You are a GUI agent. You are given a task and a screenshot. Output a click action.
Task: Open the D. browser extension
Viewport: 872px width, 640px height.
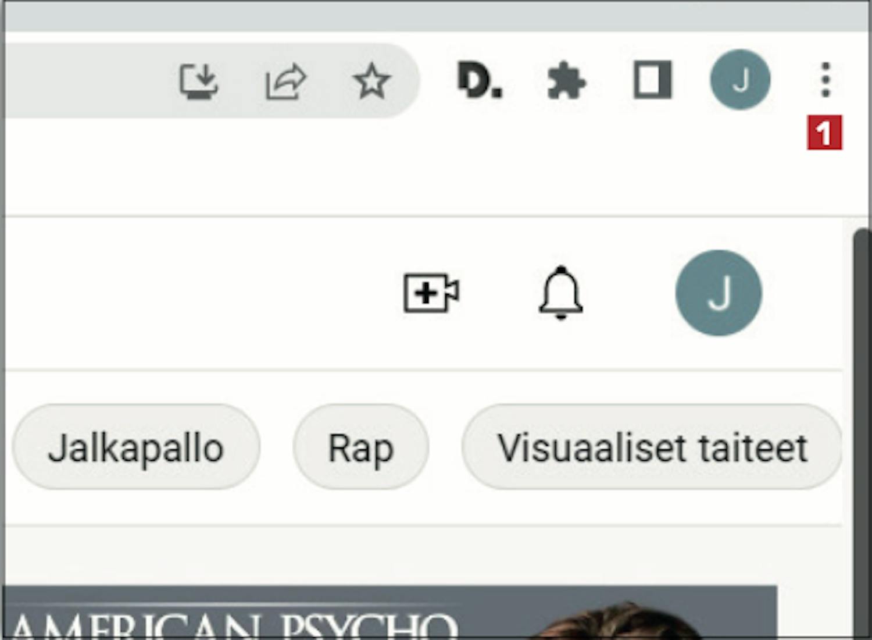(480, 80)
